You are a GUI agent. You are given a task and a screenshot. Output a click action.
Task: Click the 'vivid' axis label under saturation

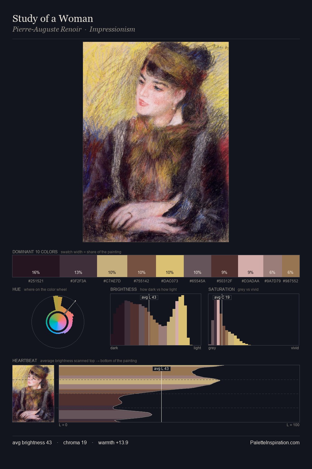(295, 348)
